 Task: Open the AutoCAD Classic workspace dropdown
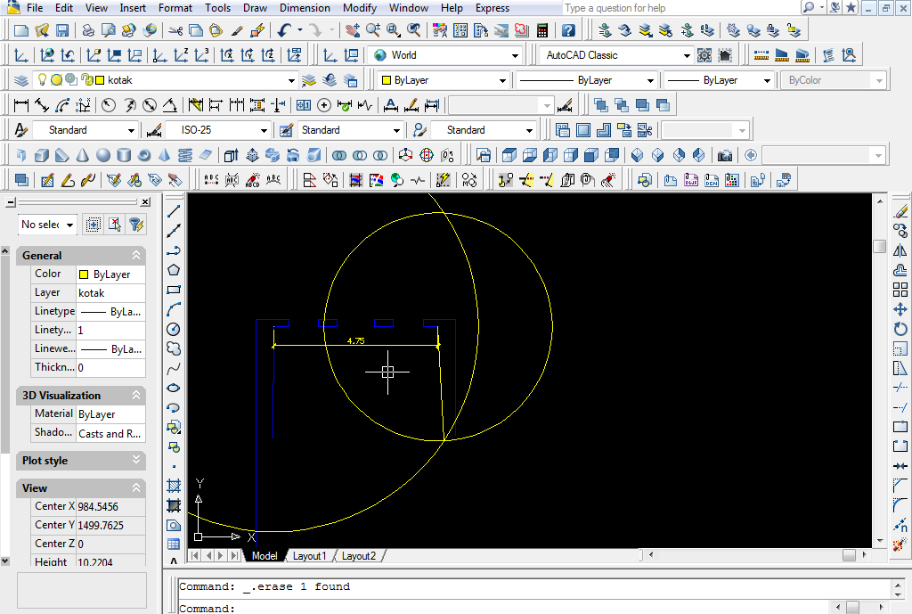[x=687, y=56]
